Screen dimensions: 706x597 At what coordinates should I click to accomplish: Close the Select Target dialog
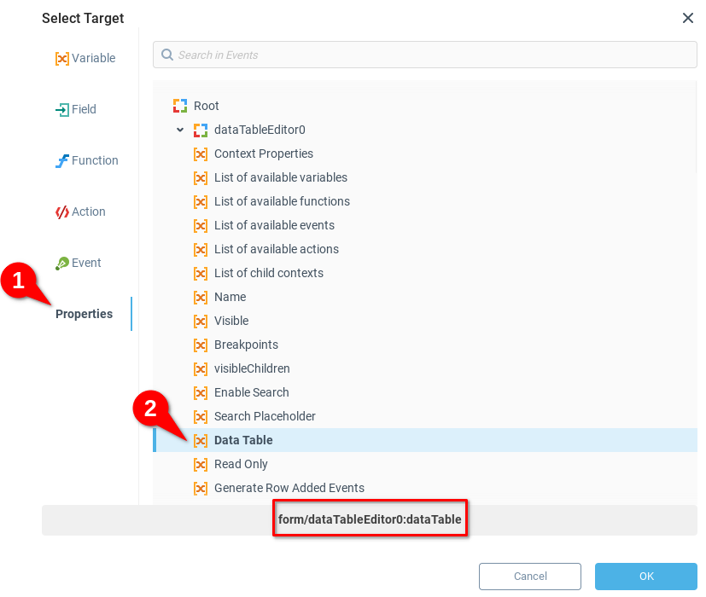click(x=688, y=18)
